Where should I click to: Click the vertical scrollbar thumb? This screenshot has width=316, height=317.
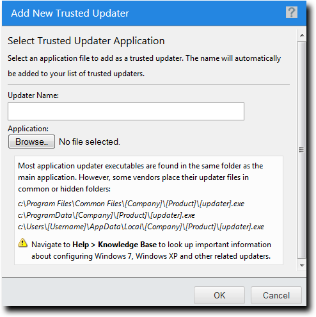point(301,150)
